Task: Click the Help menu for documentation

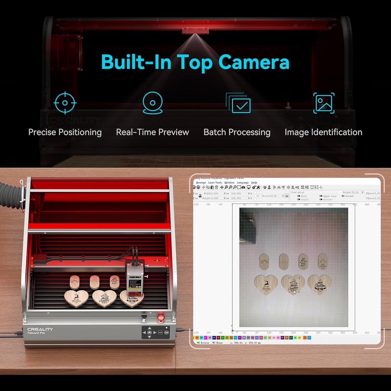Action: click(254, 183)
